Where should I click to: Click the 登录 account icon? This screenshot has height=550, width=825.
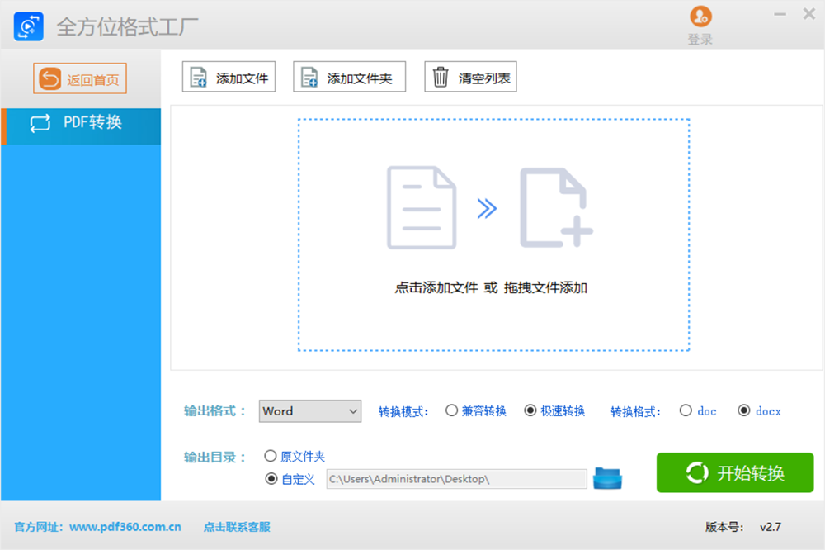(x=700, y=15)
